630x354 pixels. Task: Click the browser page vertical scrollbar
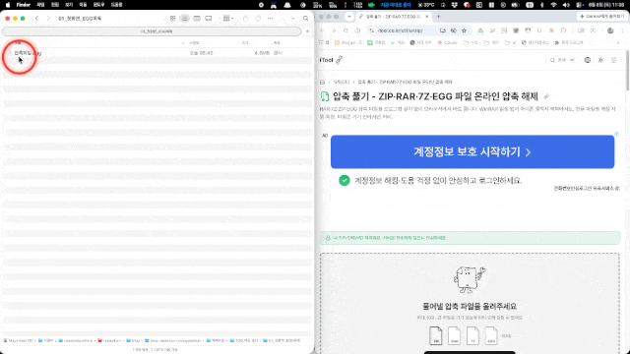(x=627, y=70)
